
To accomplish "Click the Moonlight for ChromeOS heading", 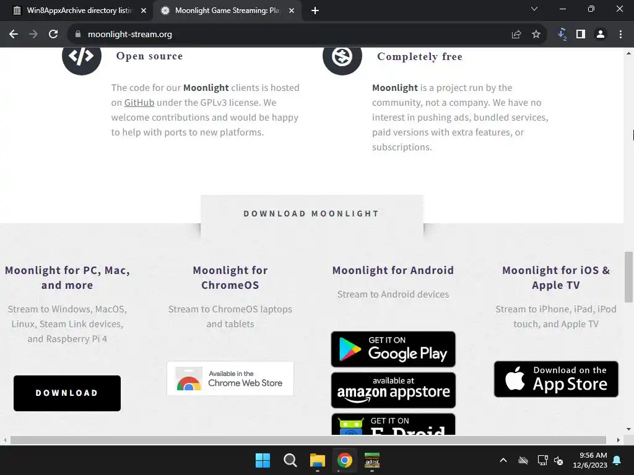I will (x=230, y=278).
